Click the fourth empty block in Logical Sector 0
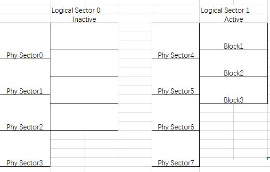 click(84, 117)
